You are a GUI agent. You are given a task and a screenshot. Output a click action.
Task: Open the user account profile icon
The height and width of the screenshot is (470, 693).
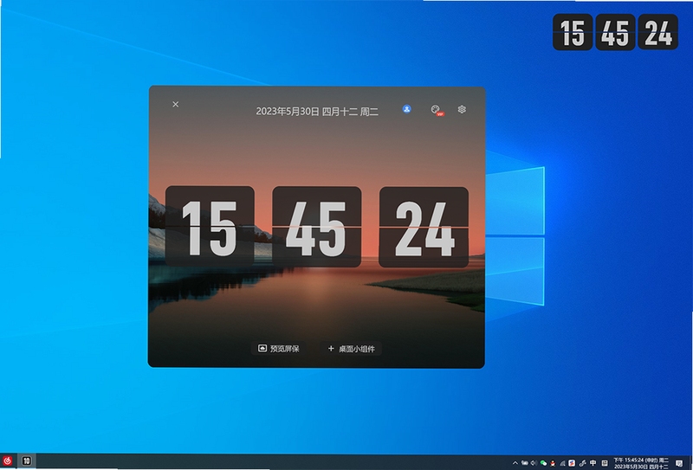click(x=406, y=109)
